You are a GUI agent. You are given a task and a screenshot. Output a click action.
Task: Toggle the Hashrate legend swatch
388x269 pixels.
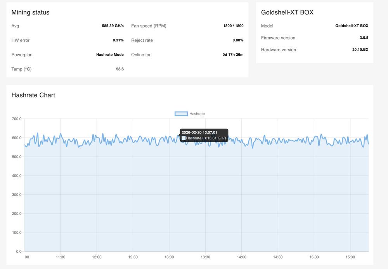[181, 114]
